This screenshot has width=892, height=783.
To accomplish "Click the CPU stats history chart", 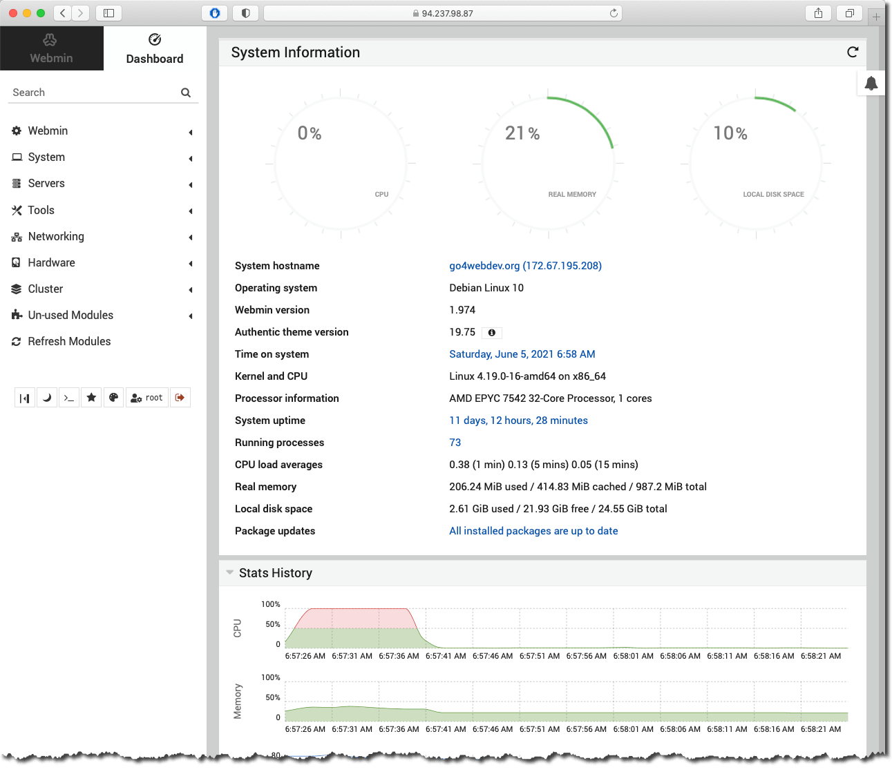I will point(566,628).
